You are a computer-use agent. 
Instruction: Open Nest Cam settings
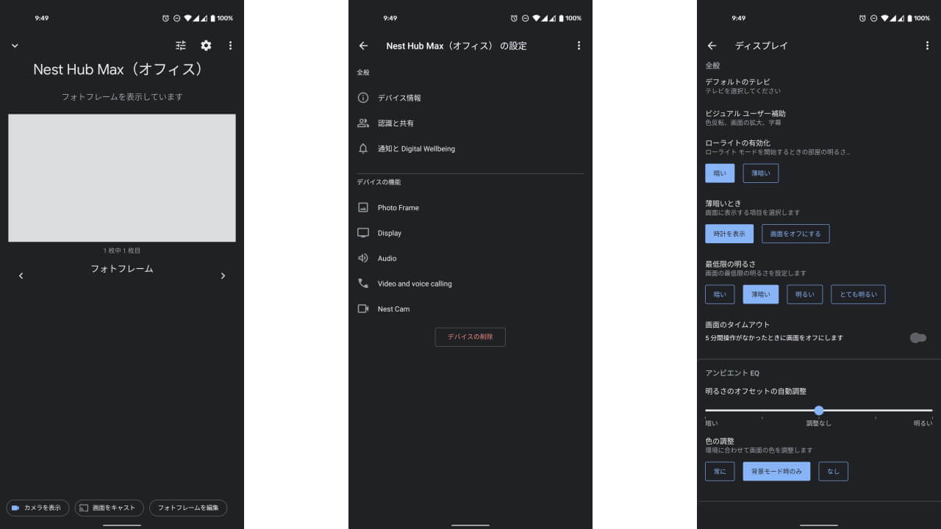(x=393, y=309)
